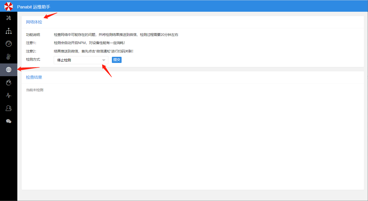Click the 检查结果 panel heading
368x201 pixels.
(34, 77)
